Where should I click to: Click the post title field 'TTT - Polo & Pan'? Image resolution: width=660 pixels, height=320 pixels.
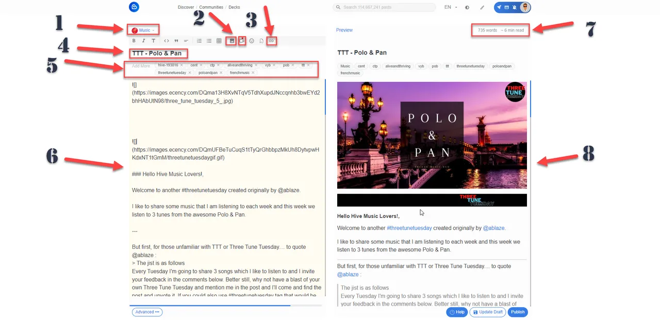pos(157,53)
